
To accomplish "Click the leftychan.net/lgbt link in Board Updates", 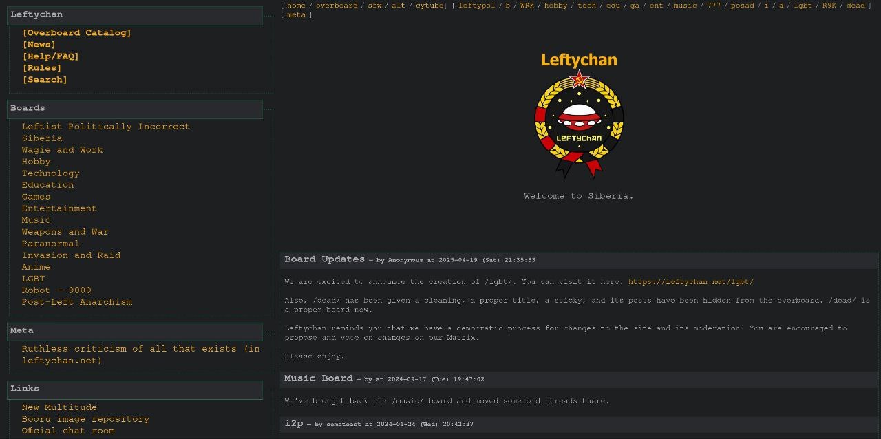I will 692,281.
